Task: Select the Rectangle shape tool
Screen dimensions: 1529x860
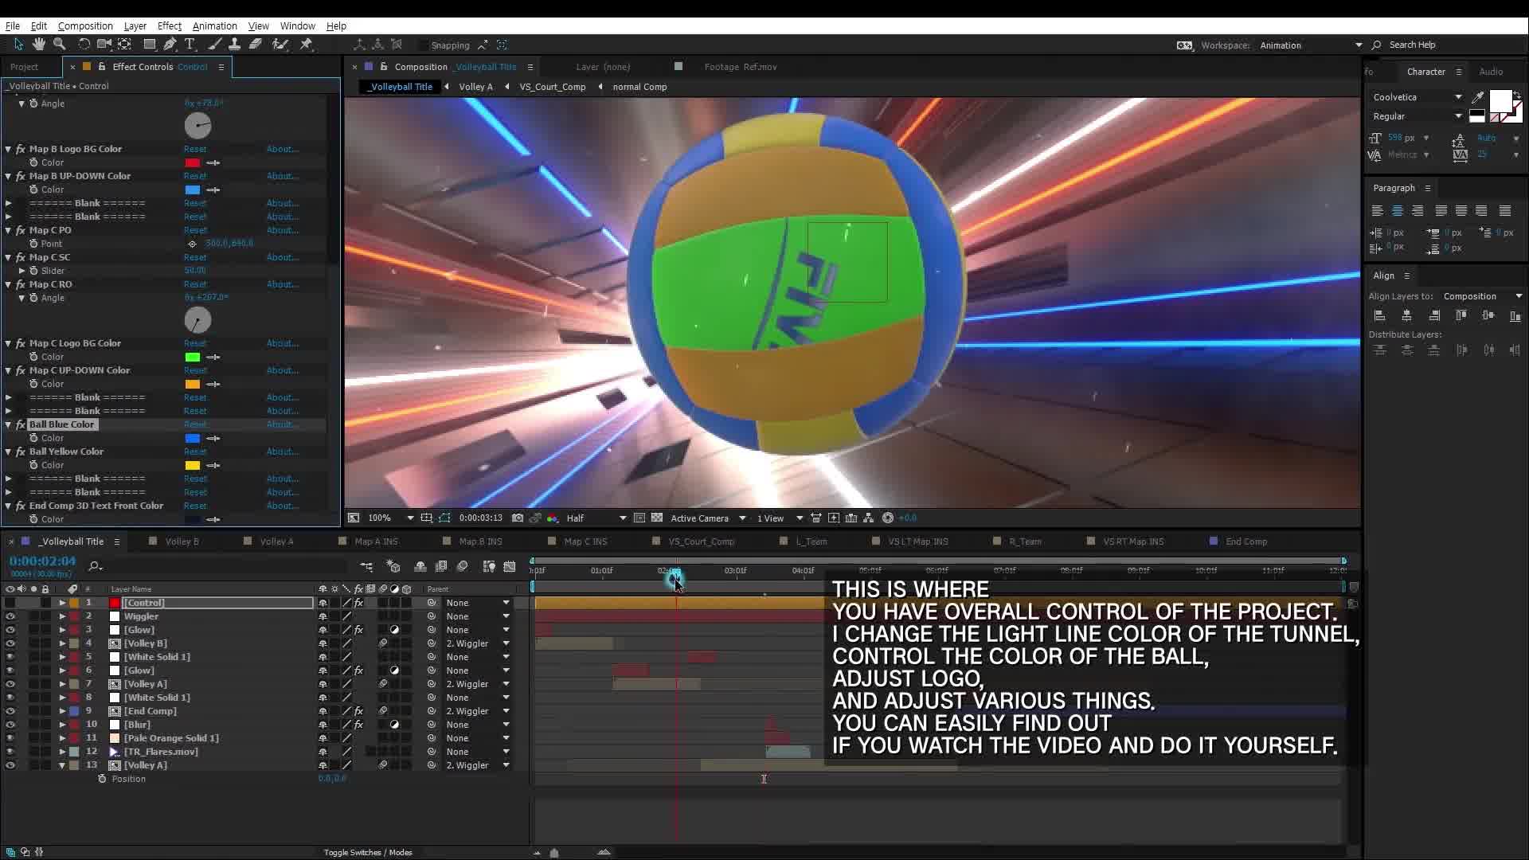Action: pos(149,45)
